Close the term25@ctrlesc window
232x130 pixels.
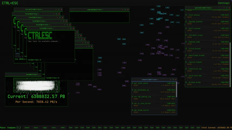pos(74,28)
